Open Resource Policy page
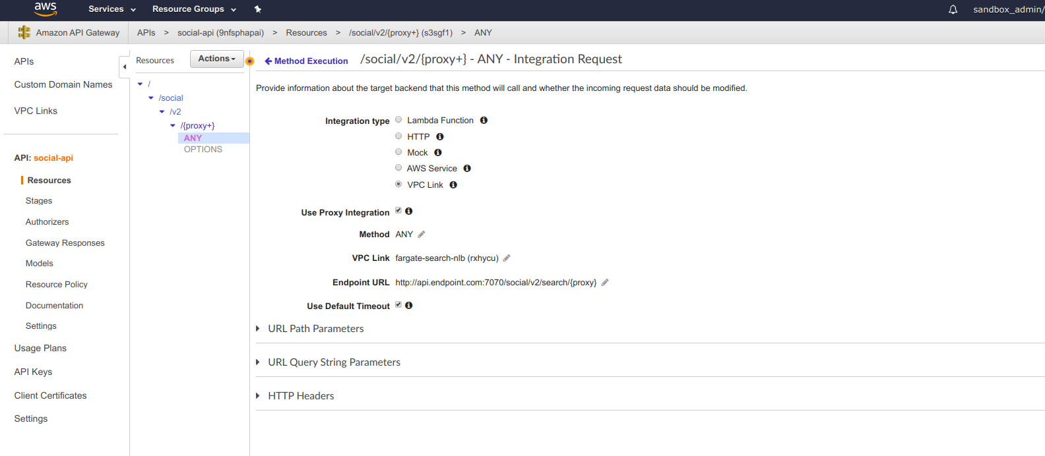 (56, 285)
